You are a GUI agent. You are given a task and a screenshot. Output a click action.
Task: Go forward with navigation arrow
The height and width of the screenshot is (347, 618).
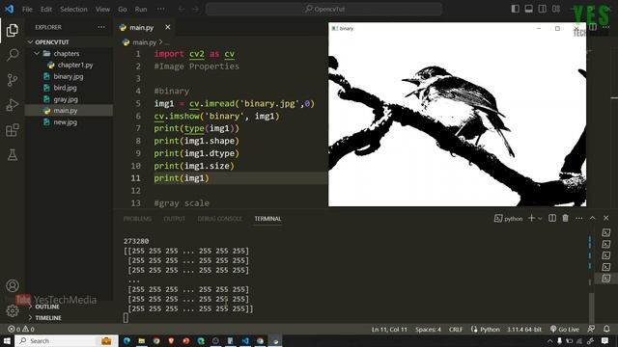(x=196, y=9)
